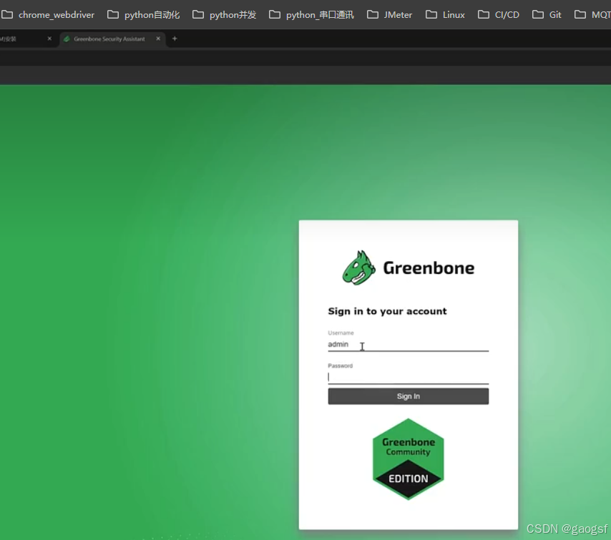This screenshot has height=540, width=611.
Task: Focus the Password input field
Action: [x=408, y=377]
